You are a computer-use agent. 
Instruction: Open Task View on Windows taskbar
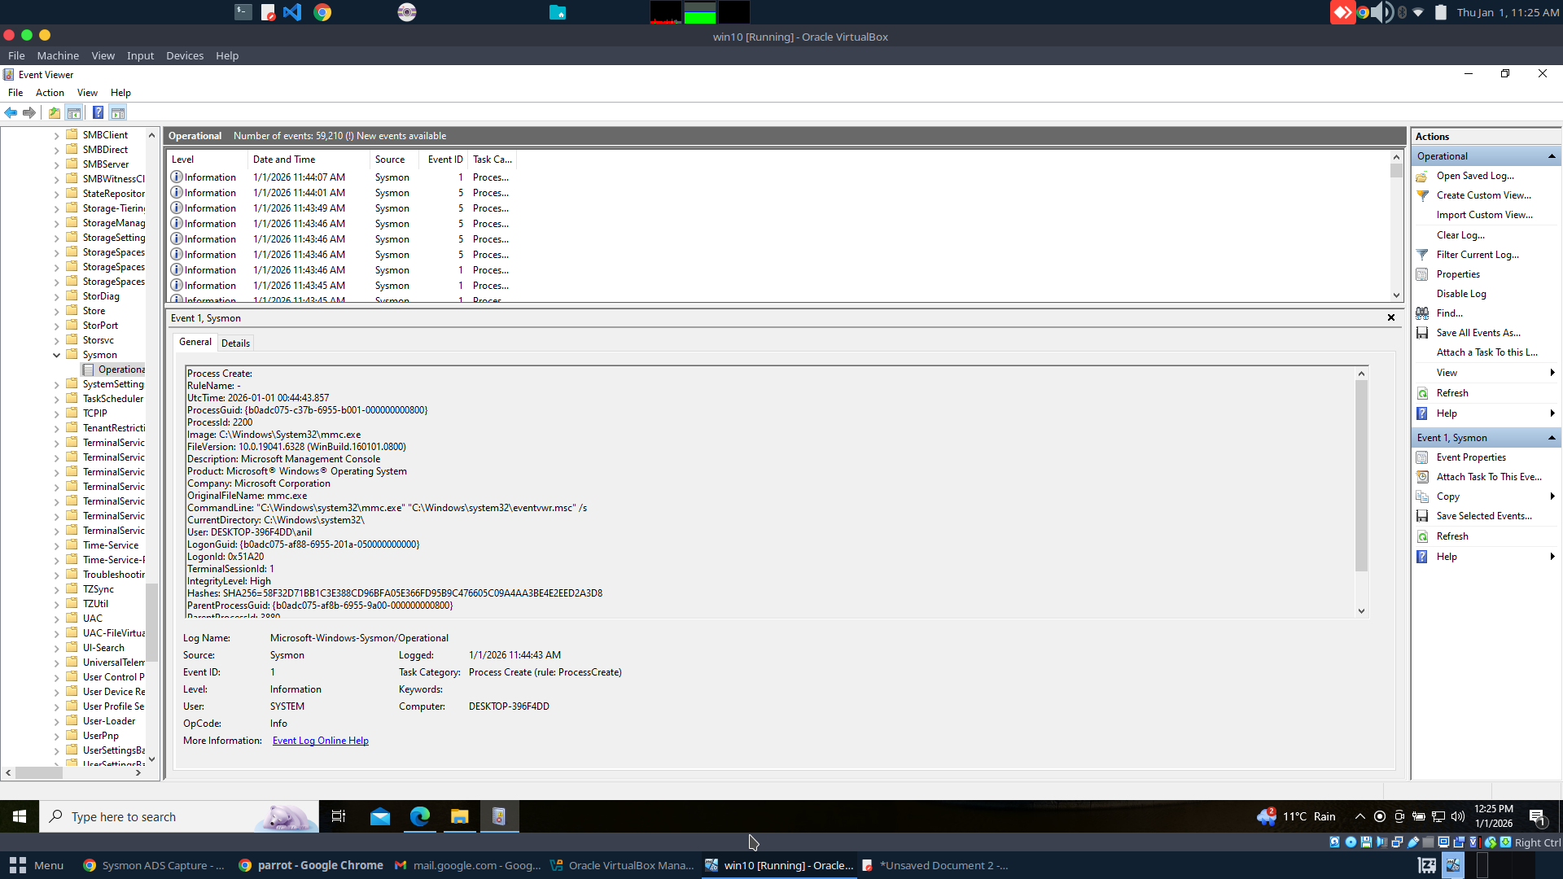coord(339,816)
